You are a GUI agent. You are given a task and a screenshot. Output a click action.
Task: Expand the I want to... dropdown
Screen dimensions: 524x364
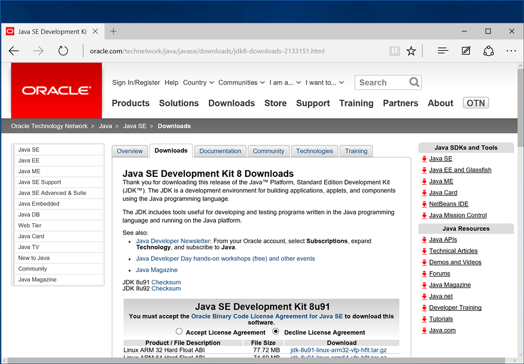pyautogui.click(x=324, y=82)
